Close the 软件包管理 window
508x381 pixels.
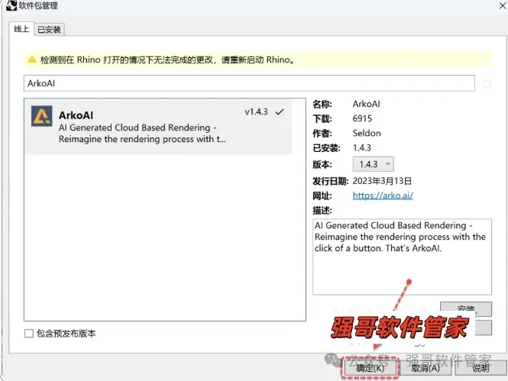503,5
